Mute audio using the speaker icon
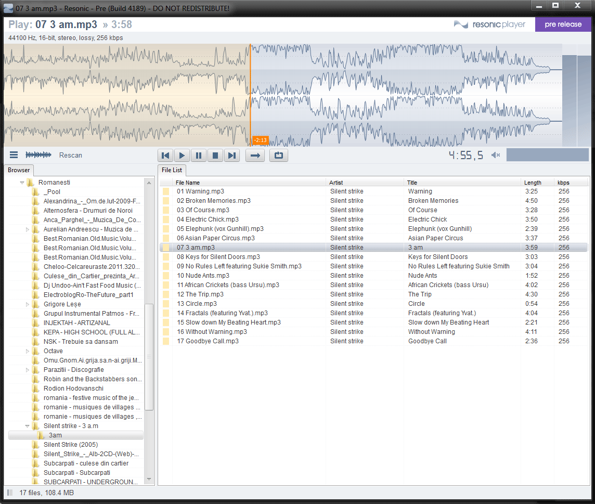 (496, 155)
